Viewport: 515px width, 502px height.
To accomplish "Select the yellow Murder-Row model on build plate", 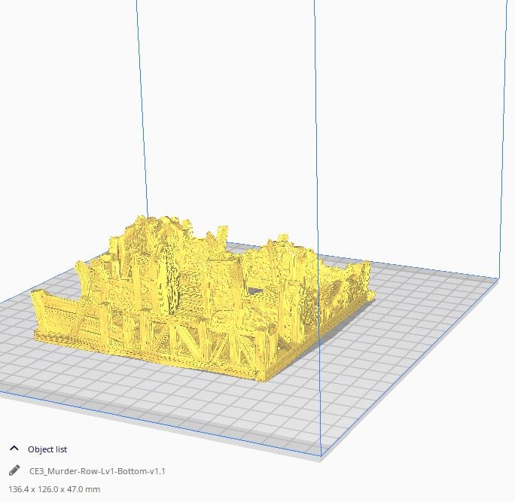I will [203, 299].
